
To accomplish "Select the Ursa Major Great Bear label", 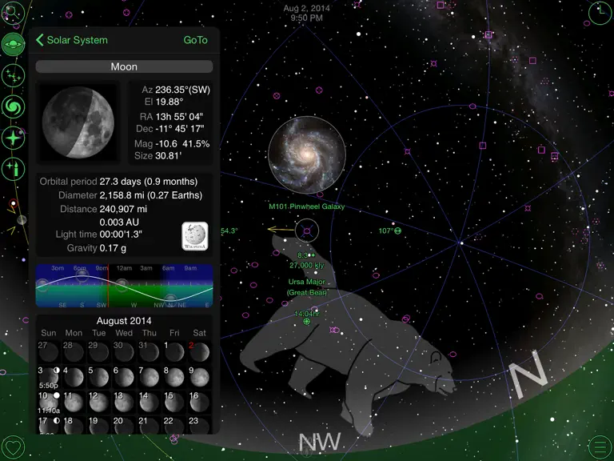I will [x=307, y=287].
